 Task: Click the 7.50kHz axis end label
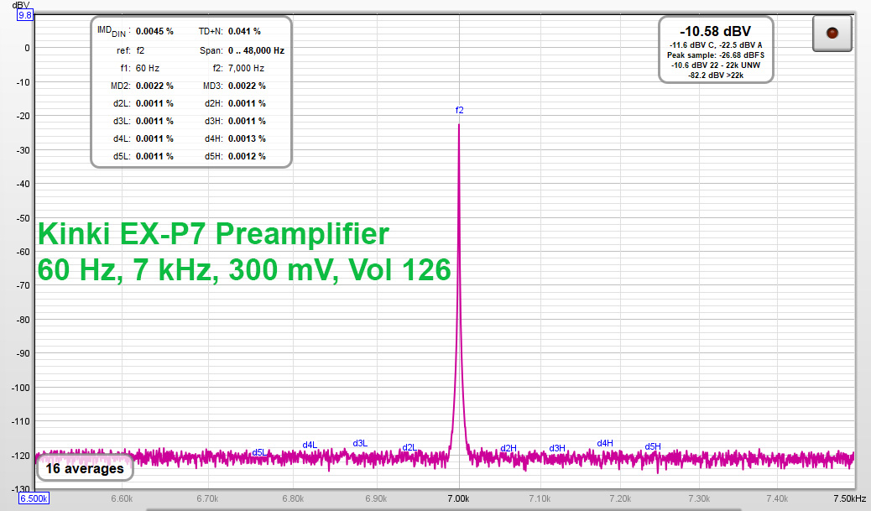(x=849, y=498)
